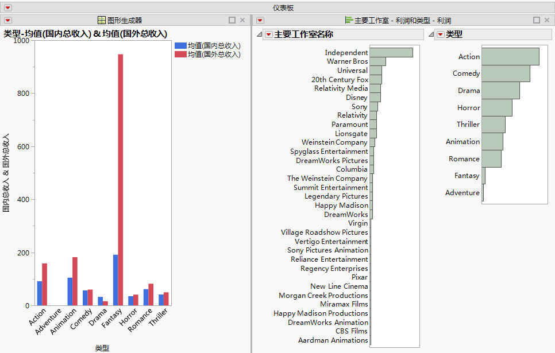Select the Comedy bar in 类型 histogram
This screenshot has height=353, width=555.
(506, 73)
